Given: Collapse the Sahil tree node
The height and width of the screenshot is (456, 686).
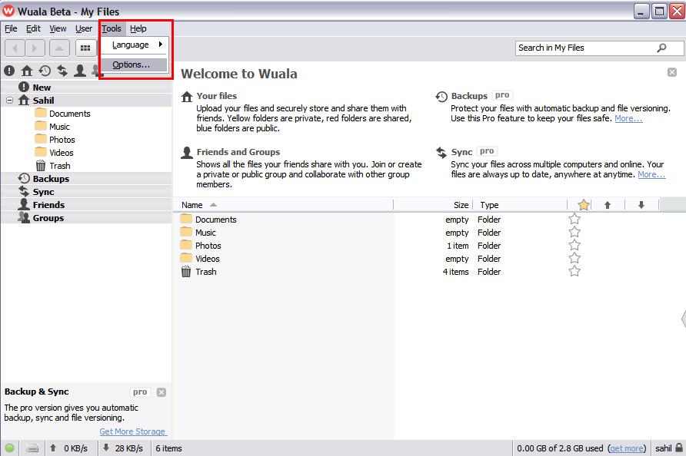Looking at the screenshot, I should pos(10,100).
